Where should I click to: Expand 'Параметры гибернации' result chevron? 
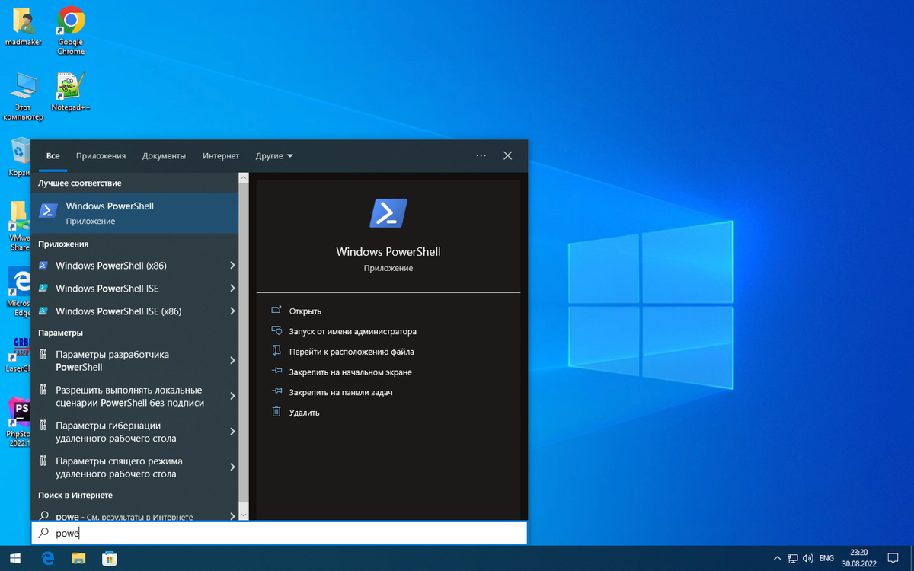point(232,432)
